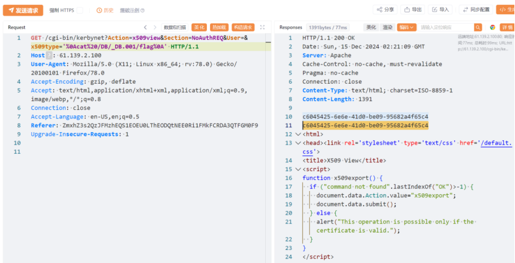Image resolution: width=515 pixels, height=263 pixels.
Task: Collapse the <head> fold arrow on line 13
Action: 298,143
